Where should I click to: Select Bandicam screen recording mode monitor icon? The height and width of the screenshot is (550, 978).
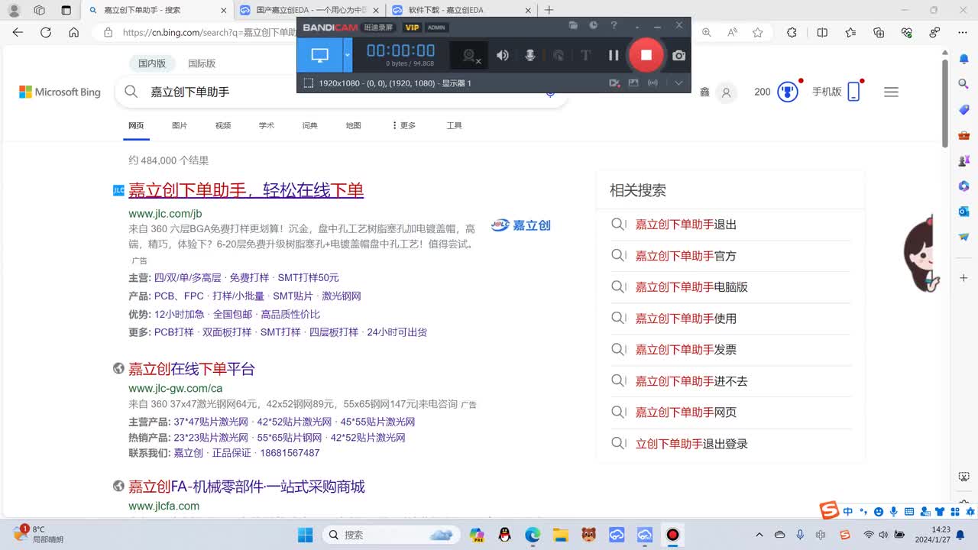[319, 55]
